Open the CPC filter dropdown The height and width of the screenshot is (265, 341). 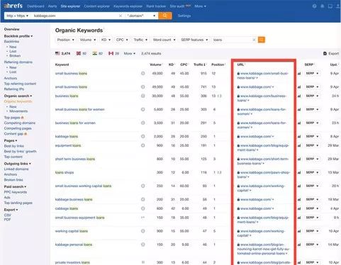click(122, 40)
